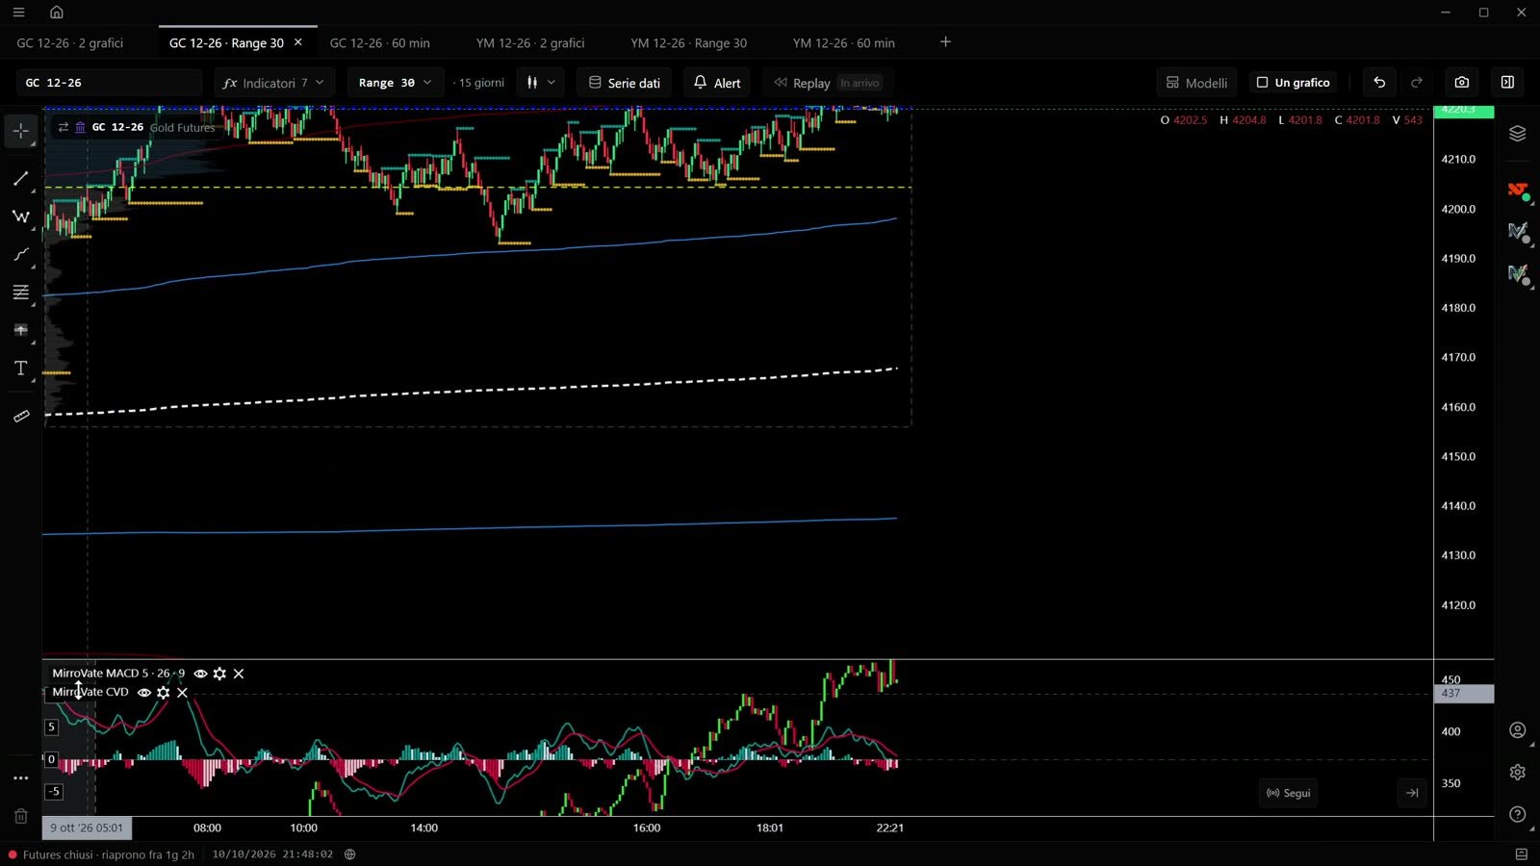
Task: Open the candlestick chart type dropdown
Action: 541,83
